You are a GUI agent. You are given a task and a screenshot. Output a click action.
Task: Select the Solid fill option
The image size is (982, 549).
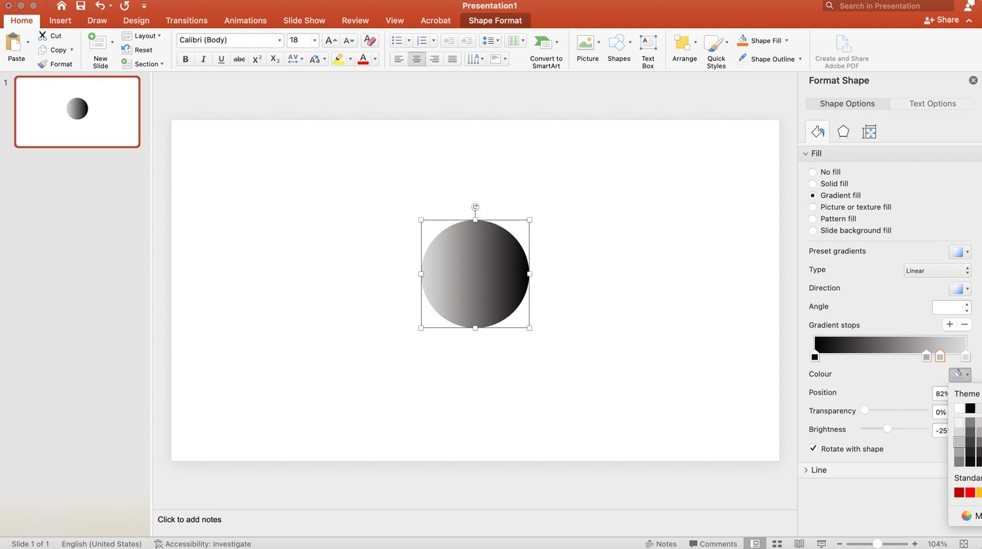point(812,184)
